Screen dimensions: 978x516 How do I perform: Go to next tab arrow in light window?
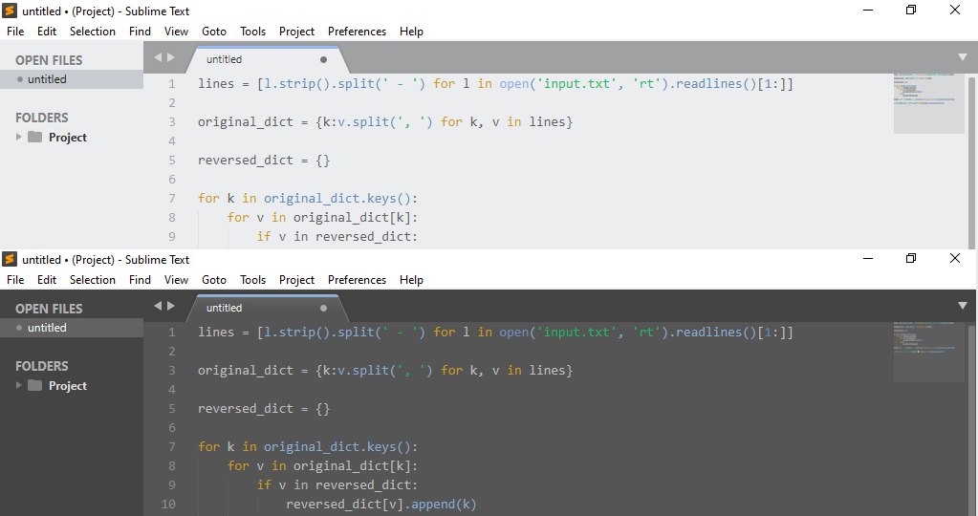click(171, 57)
